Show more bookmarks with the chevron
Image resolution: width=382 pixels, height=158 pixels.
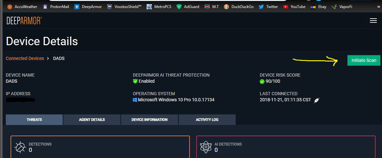[378, 7]
